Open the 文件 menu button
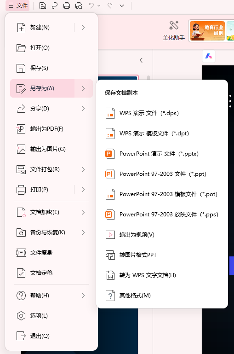This screenshot has width=234, height=354. 17,6
